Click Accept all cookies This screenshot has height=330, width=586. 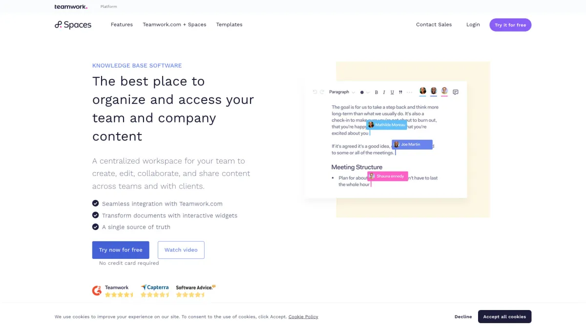tap(504, 316)
